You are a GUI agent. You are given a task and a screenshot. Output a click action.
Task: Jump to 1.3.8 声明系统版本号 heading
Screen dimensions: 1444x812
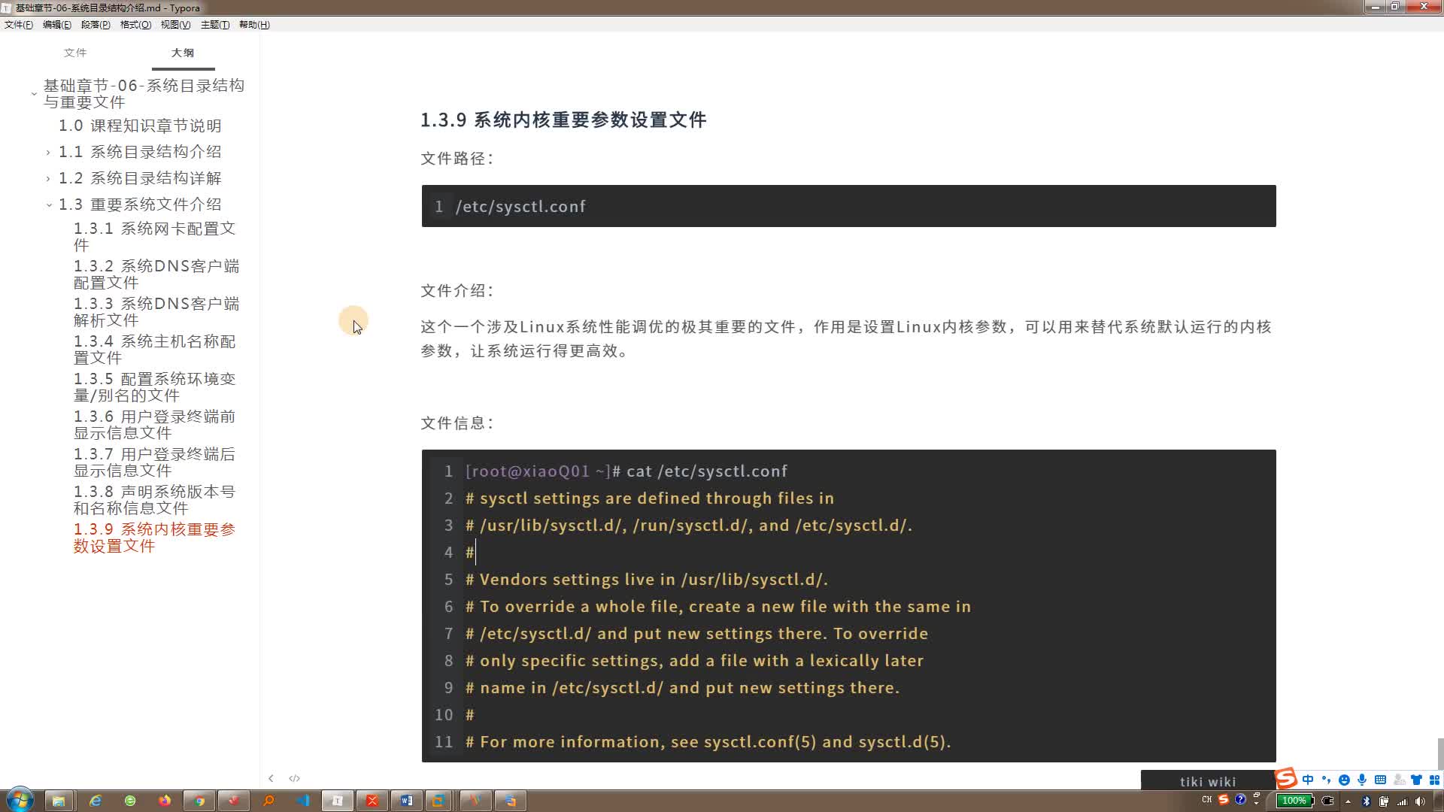tap(155, 499)
